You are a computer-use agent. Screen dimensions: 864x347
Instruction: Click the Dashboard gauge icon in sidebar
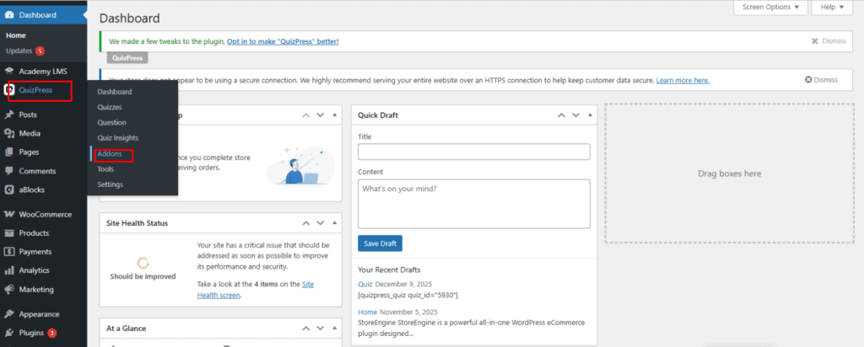pos(9,15)
